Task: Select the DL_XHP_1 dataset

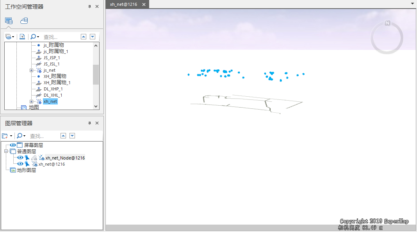Action: 53,89
